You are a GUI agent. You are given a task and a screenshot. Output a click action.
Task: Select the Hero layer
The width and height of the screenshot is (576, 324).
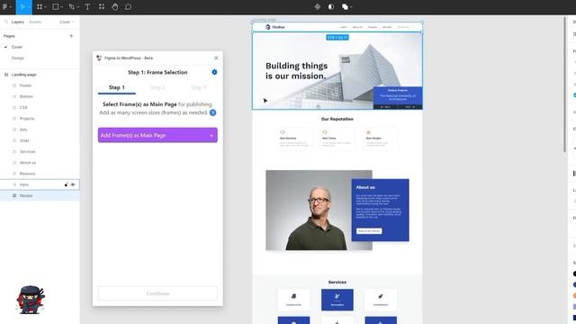[40, 184]
